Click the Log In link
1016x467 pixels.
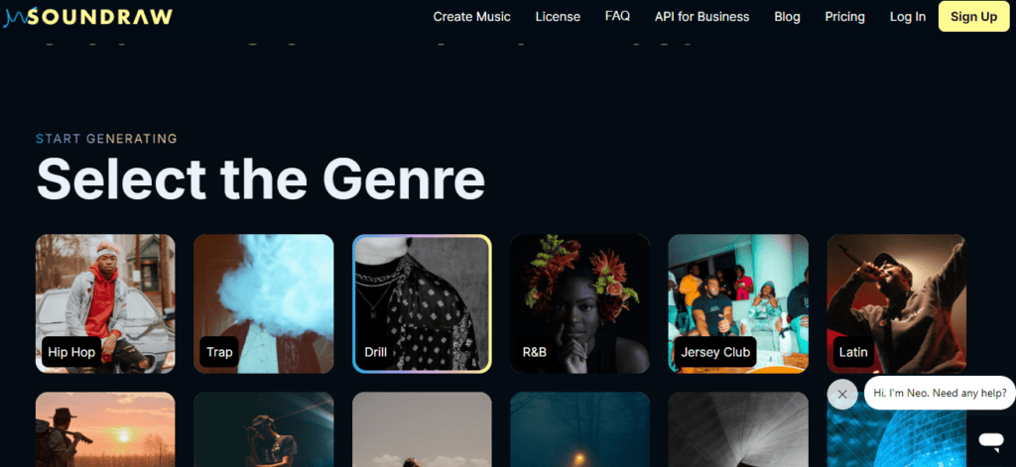coord(908,17)
